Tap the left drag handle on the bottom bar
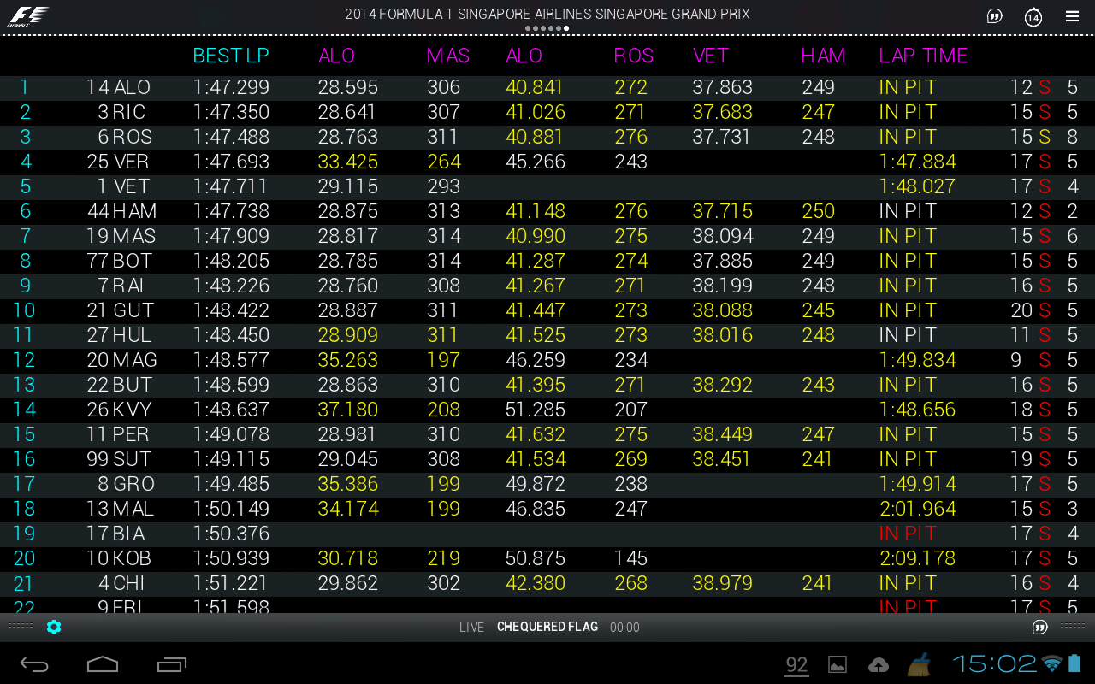 [x=21, y=627]
